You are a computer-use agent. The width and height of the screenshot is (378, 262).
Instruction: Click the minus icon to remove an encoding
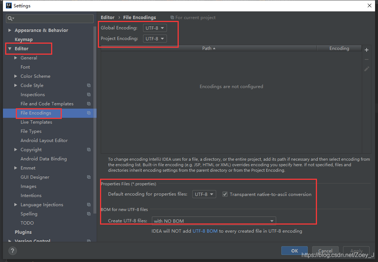[x=367, y=59]
